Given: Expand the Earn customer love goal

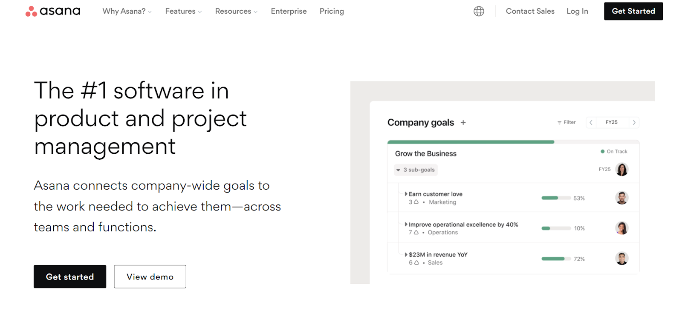Looking at the screenshot, I should [406, 194].
